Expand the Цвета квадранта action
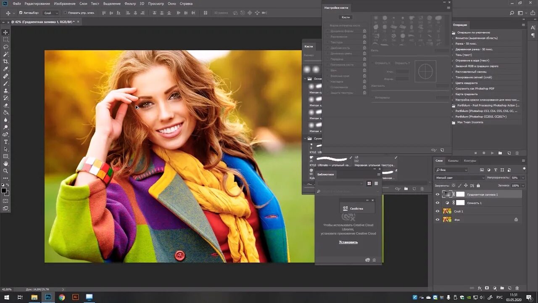This screenshot has height=303, width=538. (453, 83)
